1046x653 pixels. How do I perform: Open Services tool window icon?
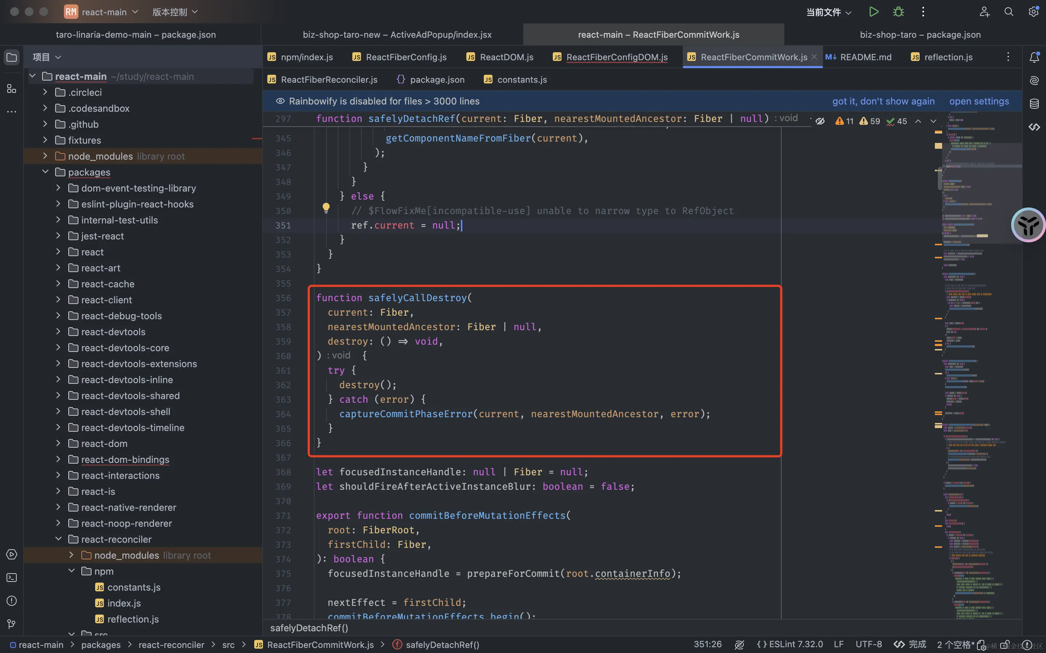[12, 554]
